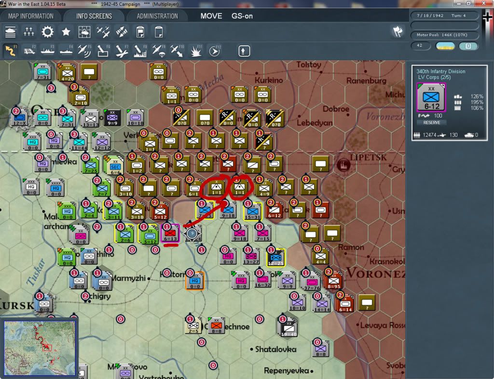Click the striped double-arrows info icon
Viewport: 494px width, 379px height.
click(x=122, y=32)
